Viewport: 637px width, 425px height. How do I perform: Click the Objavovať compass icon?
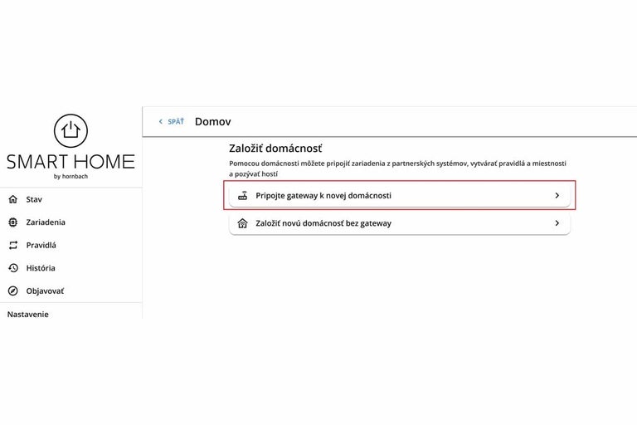click(x=12, y=291)
